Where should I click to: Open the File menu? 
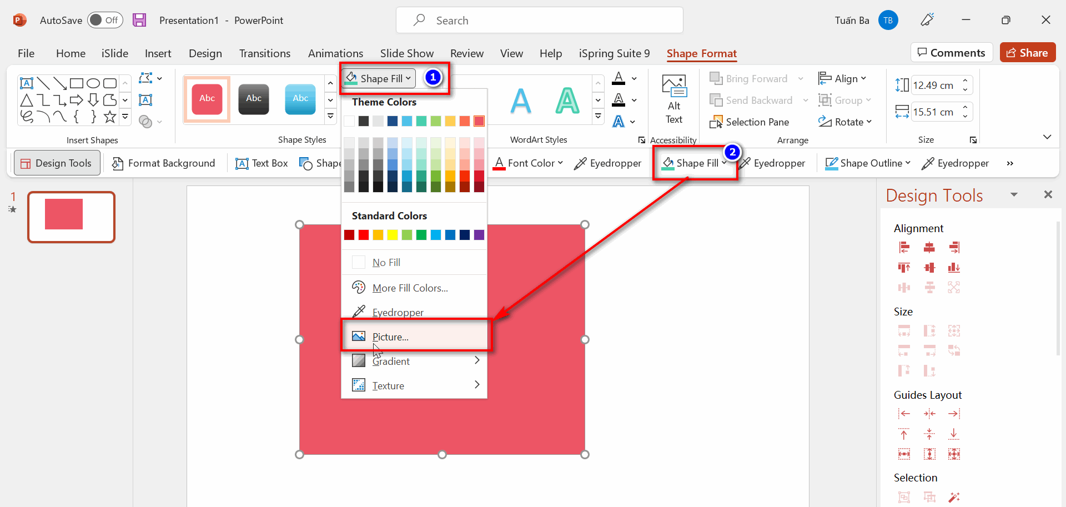click(26, 53)
